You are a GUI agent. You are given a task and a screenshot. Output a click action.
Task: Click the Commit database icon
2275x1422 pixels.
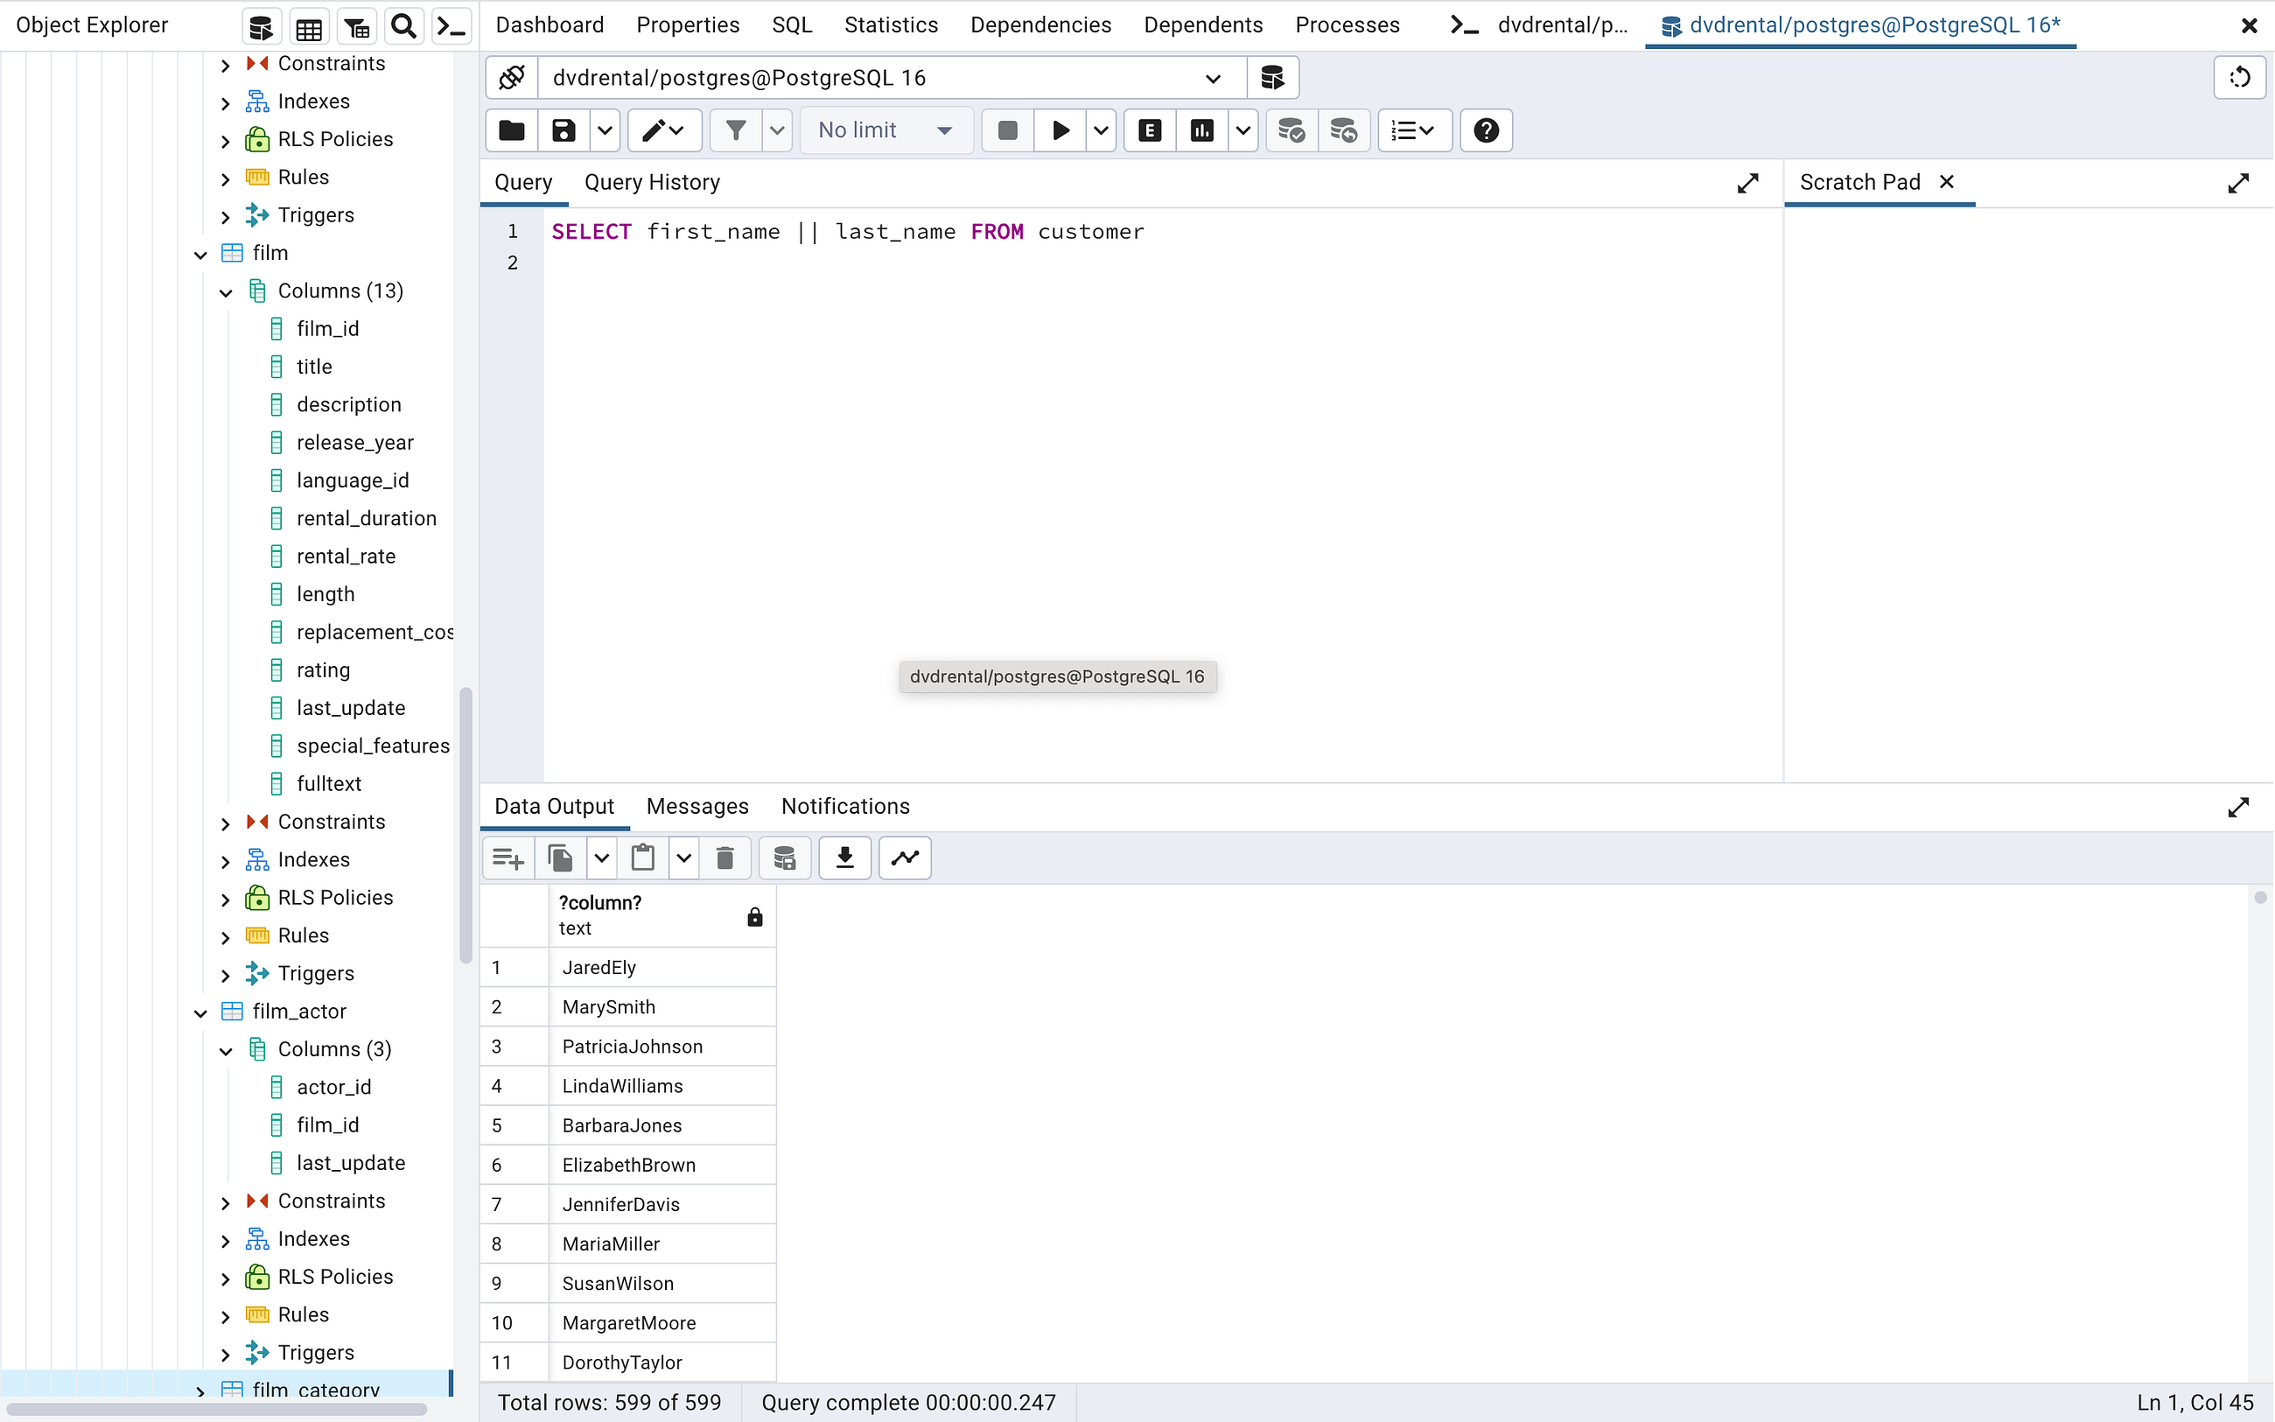coord(1291,130)
